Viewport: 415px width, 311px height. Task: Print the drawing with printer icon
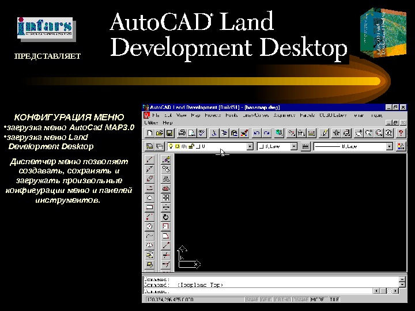click(x=182, y=133)
